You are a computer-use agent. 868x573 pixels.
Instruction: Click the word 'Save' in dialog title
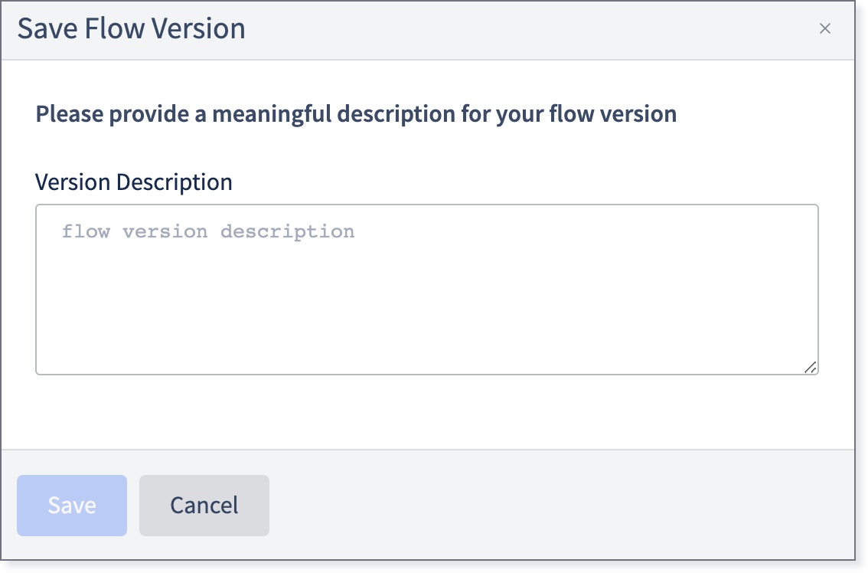pos(47,29)
